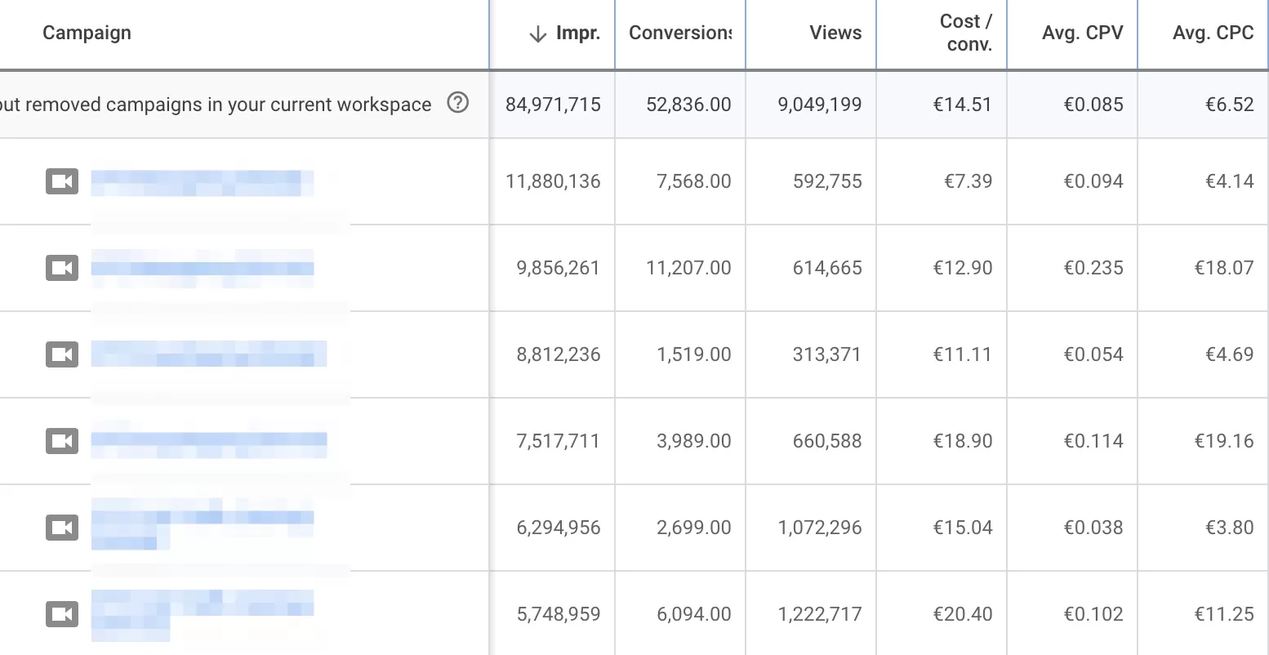Open blurred campaign link with 9,856,261 impressions

(203, 269)
